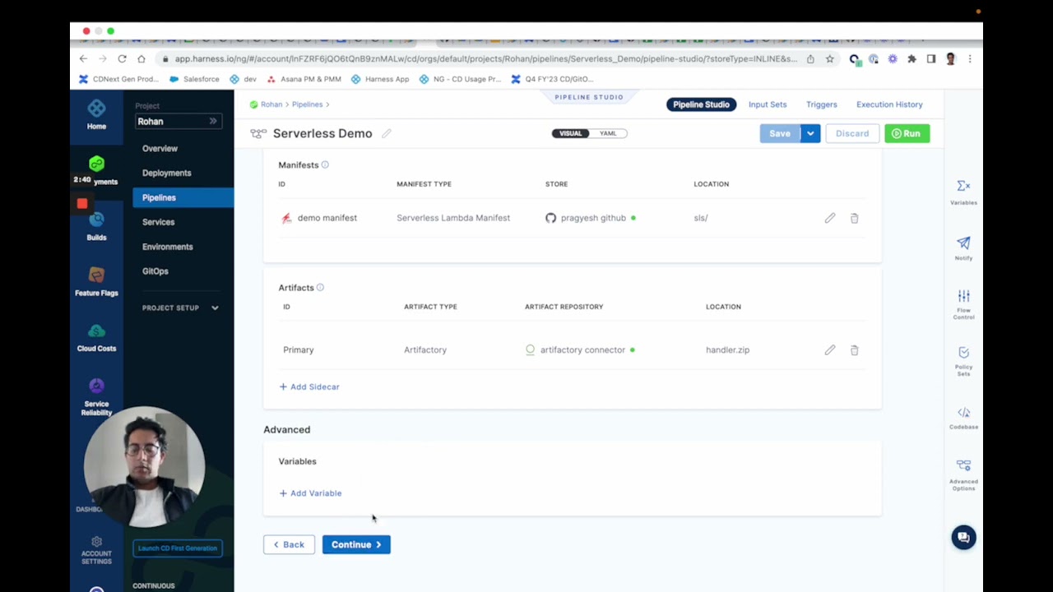Click the Back button
Screen dimensions: 1053x592
tap(289, 544)
